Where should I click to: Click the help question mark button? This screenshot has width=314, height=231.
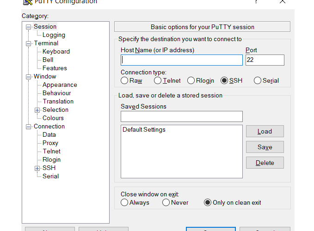point(256,1)
